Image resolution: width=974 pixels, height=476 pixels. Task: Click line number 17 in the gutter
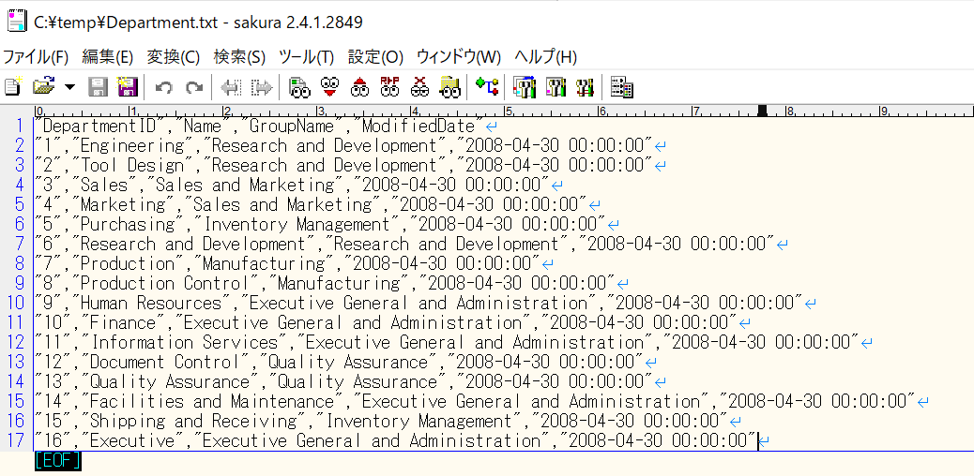pos(15,440)
